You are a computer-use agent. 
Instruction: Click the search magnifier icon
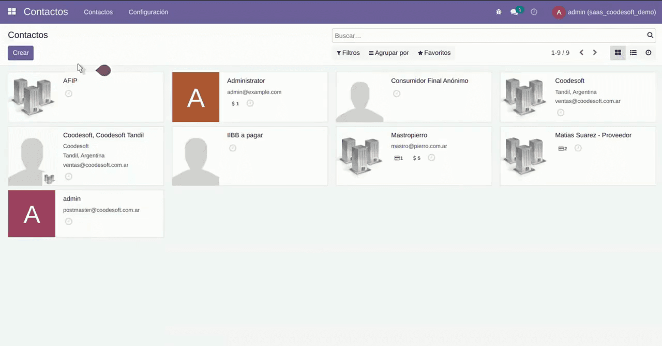tap(650, 35)
